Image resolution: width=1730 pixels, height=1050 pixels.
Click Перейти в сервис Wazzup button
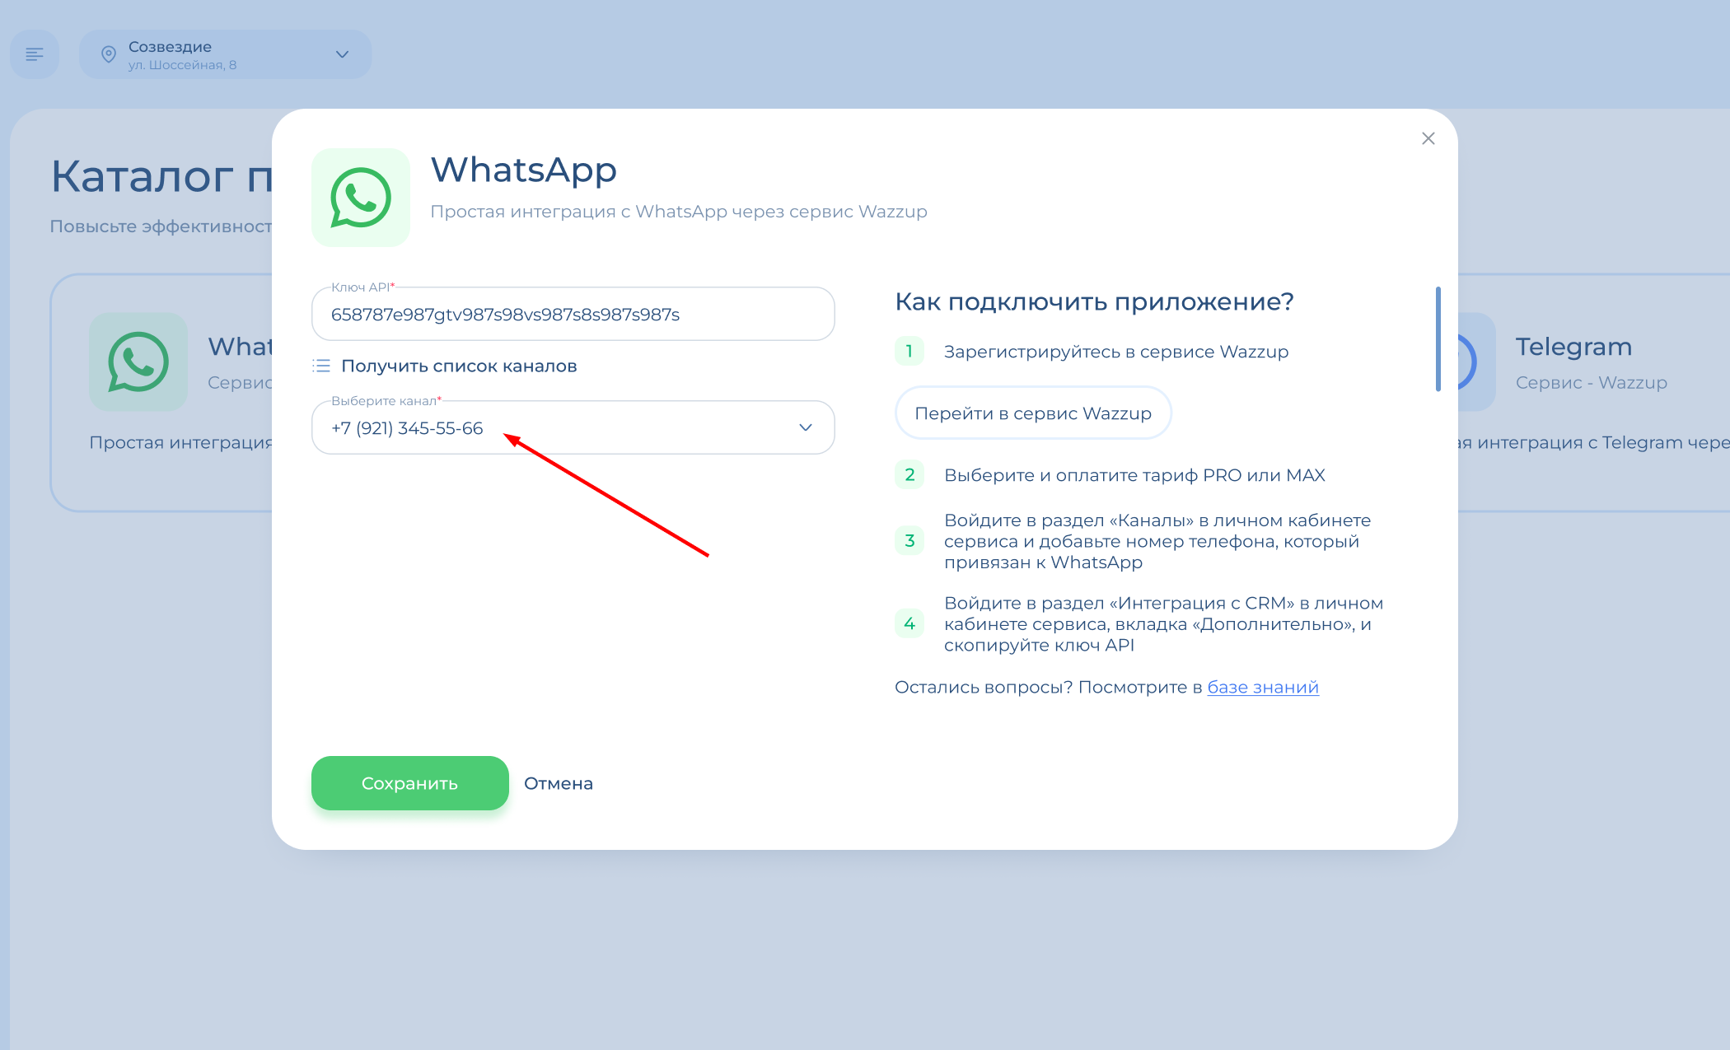coord(1033,413)
